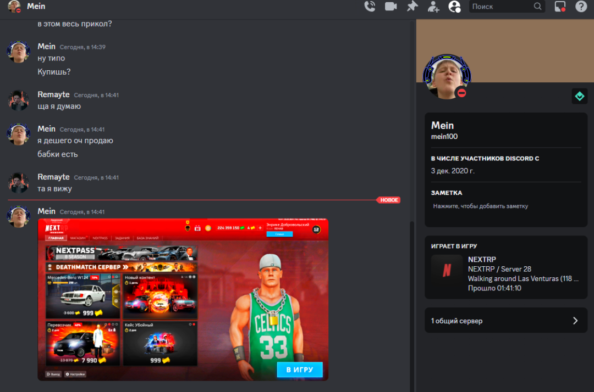Click the level 12 badge in the screenshot
This screenshot has height=392, width=594.
click(x=316, y=229)
